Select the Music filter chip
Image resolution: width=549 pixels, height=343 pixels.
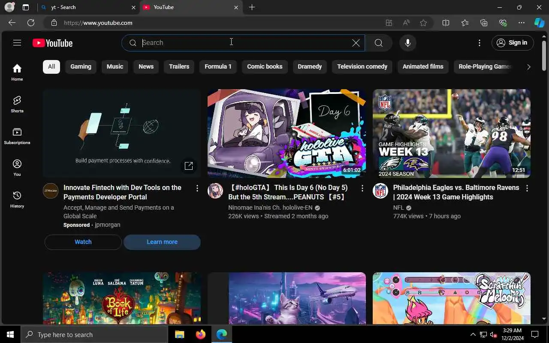tap(115, 66)
